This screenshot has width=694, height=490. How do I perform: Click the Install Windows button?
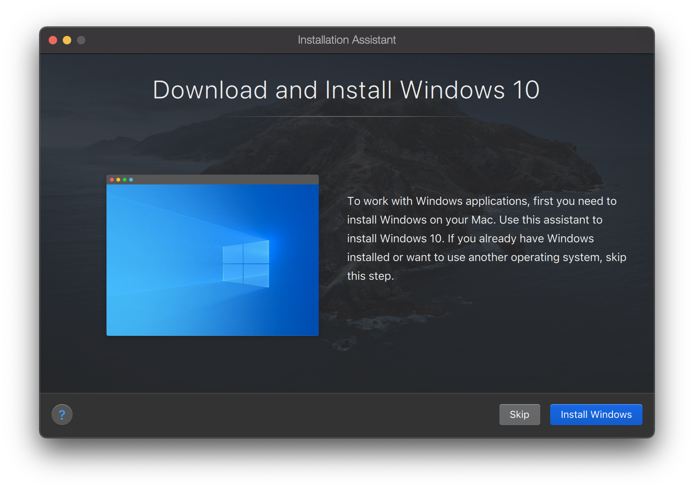pos(596,415)
